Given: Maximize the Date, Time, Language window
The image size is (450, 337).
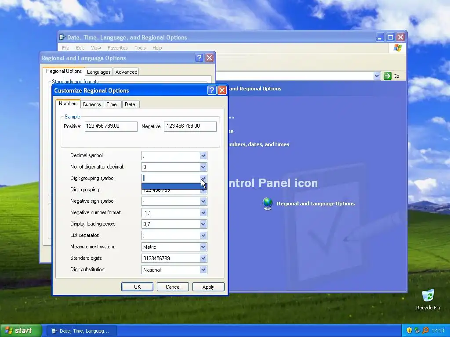Looking at the screenshot, I should click(390, 37).
